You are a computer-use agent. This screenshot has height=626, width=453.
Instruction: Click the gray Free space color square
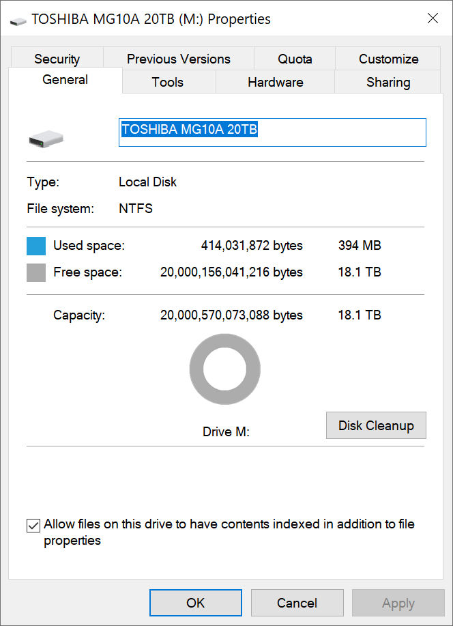(x=36, y=273)
